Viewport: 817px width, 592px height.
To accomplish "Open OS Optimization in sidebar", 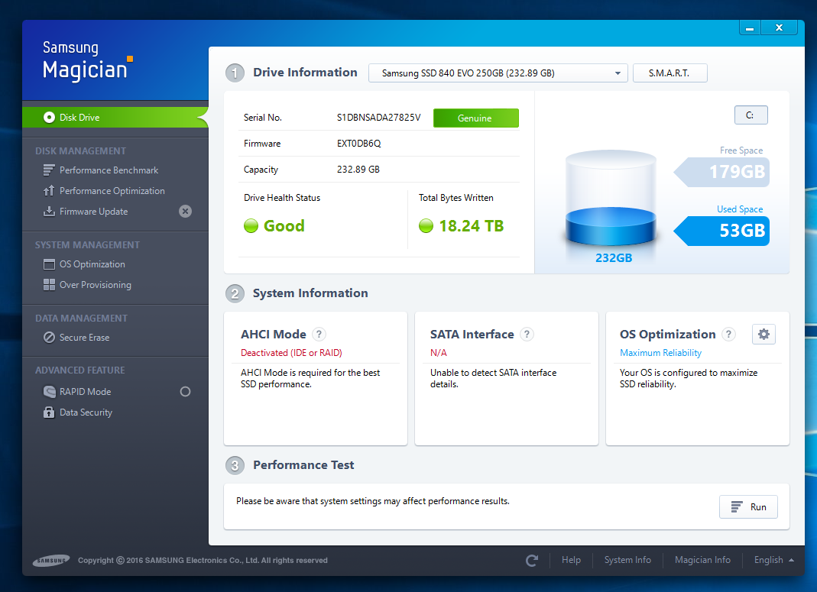I will pos(92,264).
